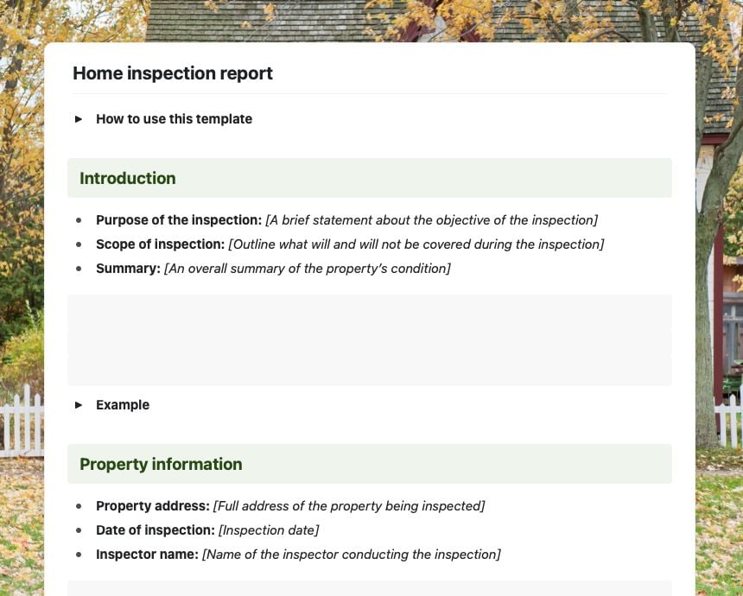
Task: Click the autumn cover photo above the page
Action: pos(371,19)
